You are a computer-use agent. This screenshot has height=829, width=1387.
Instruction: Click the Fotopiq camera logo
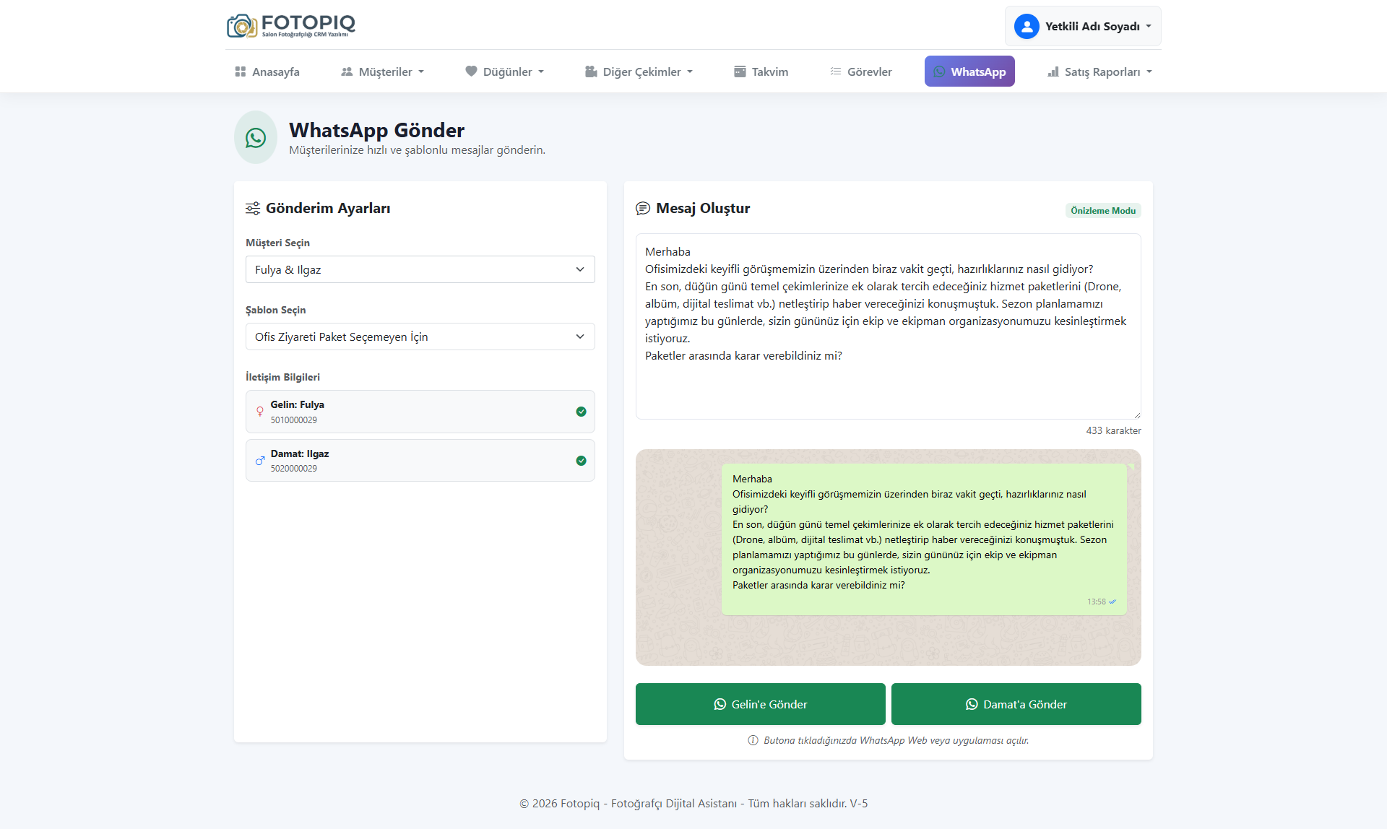[x=243, y=26]
